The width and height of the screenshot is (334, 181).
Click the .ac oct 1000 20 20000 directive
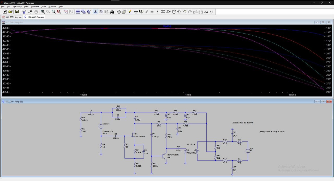(x=242, y=123)
